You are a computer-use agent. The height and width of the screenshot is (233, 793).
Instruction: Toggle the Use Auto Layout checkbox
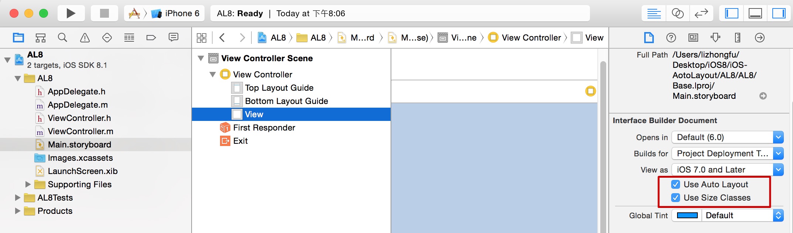tap(676, 184)
